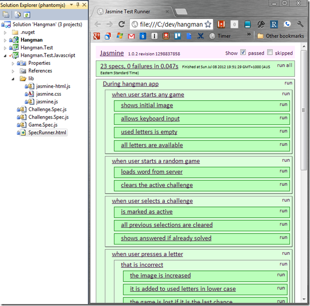Open the Google+ bookmark
The width and height of the screenshot is (310, 306).
[97, 36]
